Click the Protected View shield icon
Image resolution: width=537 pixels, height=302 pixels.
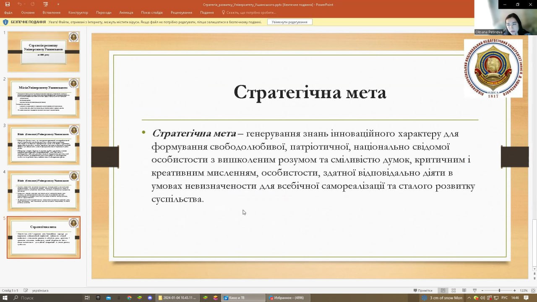pyautogui.click(x=5, y=22)
